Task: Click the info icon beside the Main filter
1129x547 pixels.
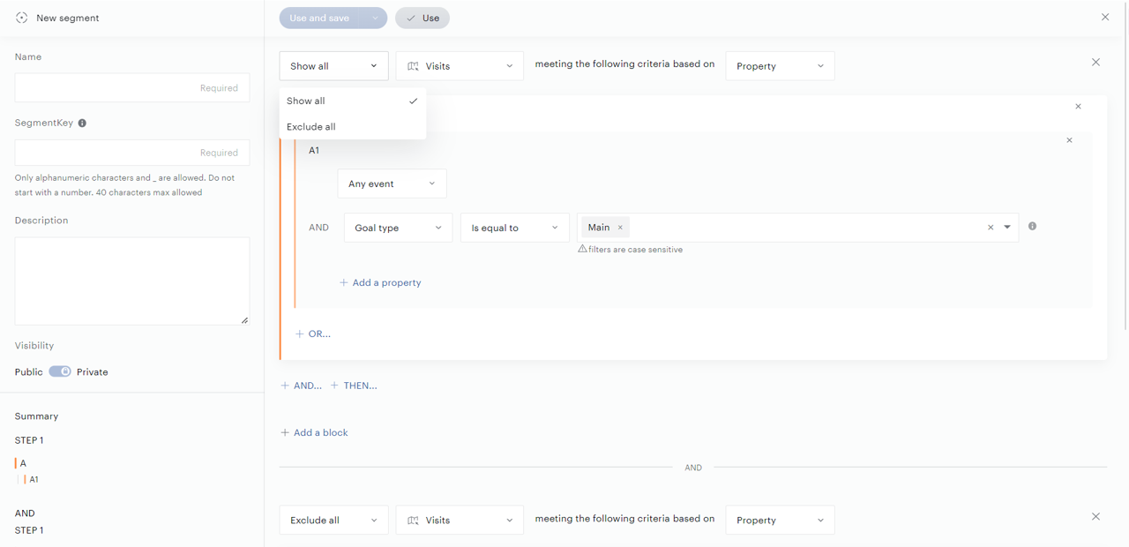Action: [x=1032, y=227]
